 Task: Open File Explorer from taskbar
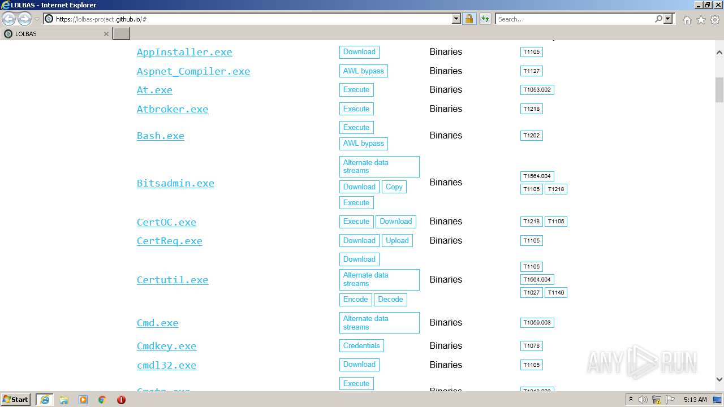tap(64, 400)
